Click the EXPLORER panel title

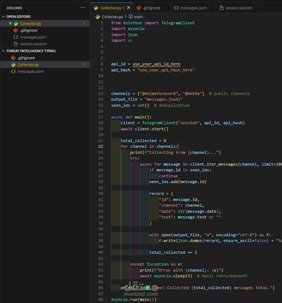[14, 8]
